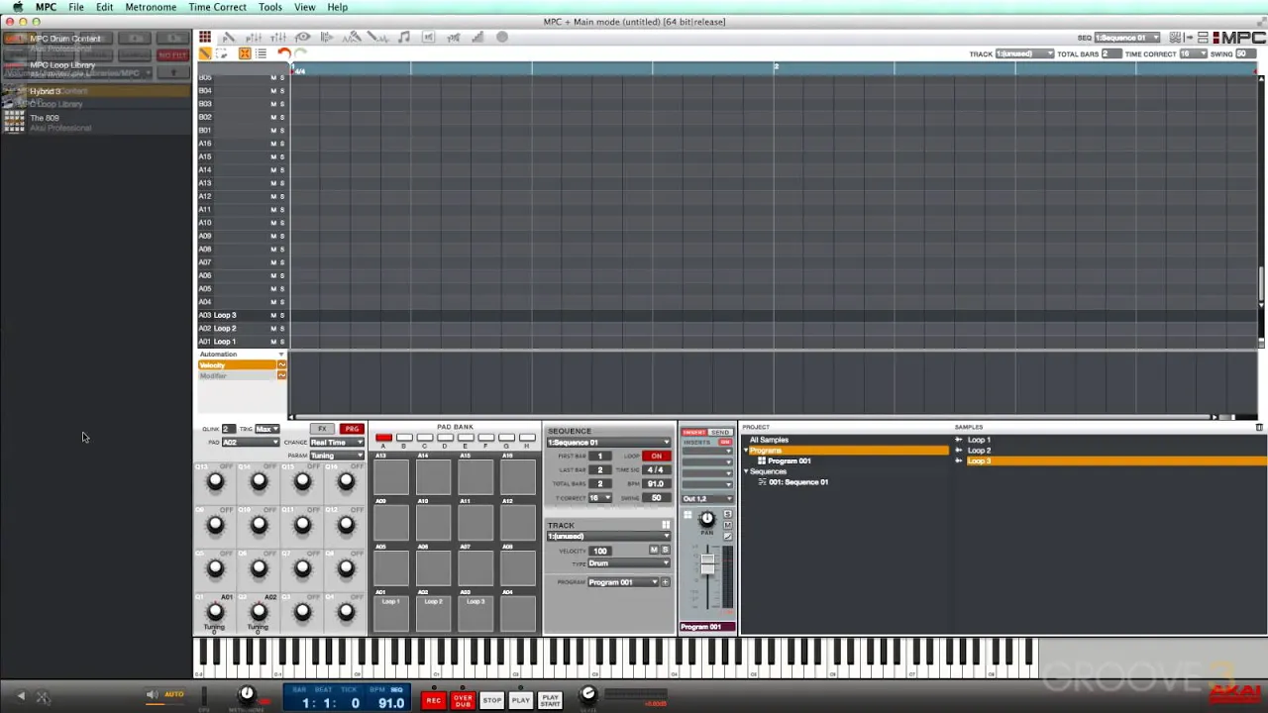
Task: Open the Program 001 dropdown
Action: 623,582
